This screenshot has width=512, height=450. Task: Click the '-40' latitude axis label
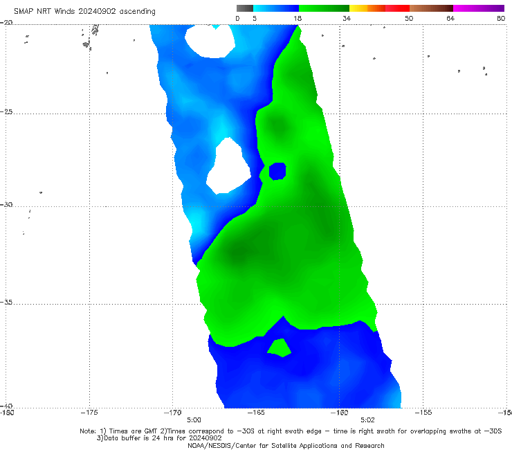pyautogui.click(x=6, y=406)
